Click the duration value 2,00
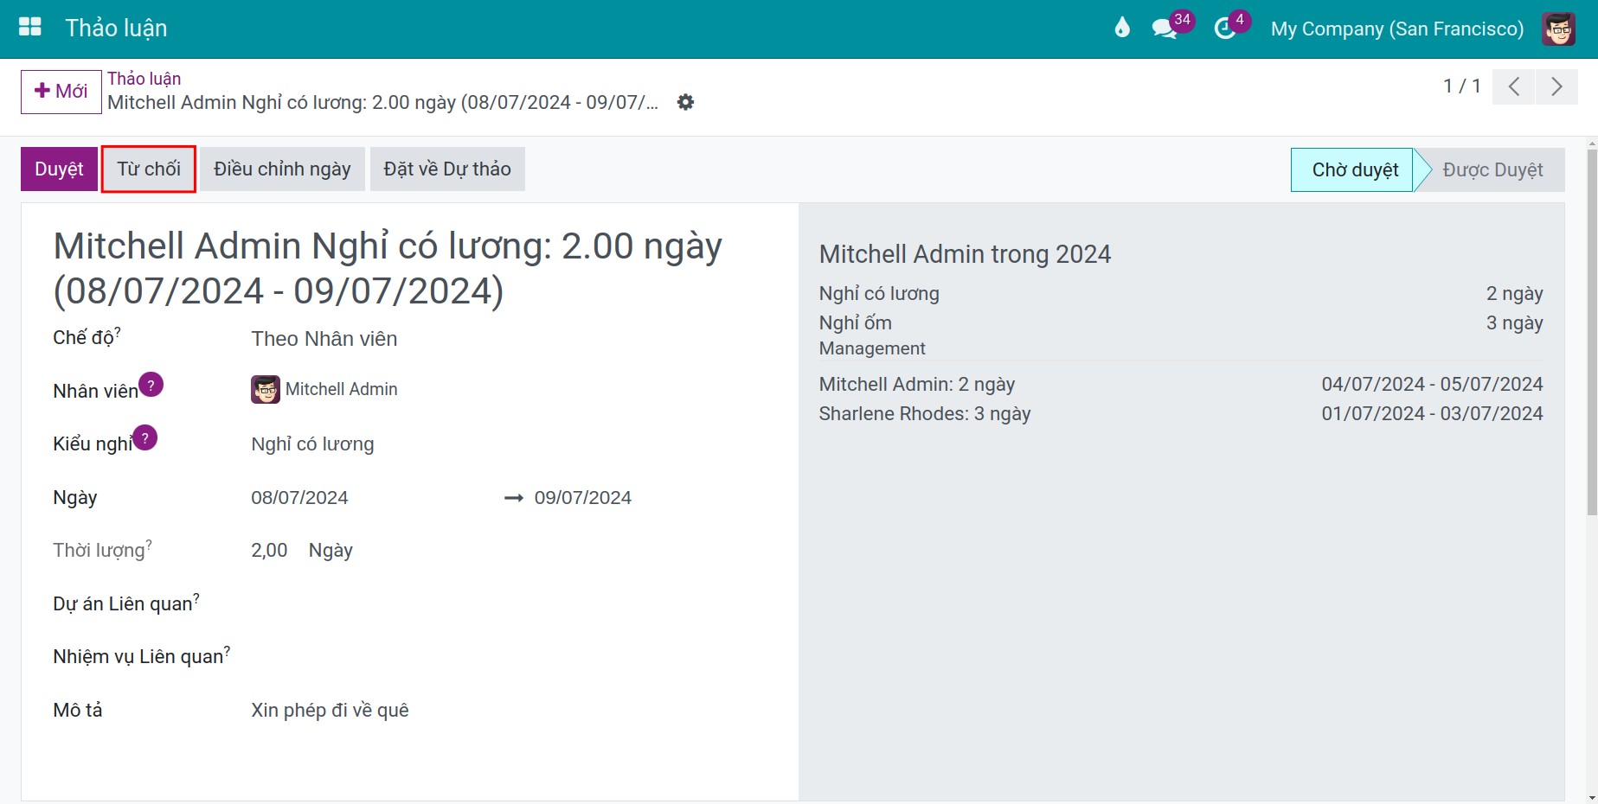The image size is (1598, 804). (269, 551)
